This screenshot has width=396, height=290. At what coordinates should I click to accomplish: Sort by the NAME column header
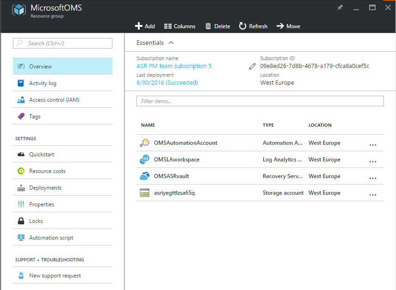click(x=148, y=125)
